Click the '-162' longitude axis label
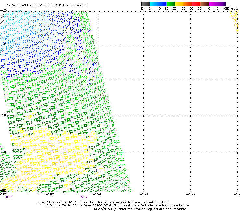 click(50, 194)
